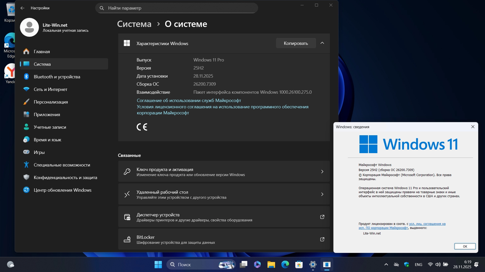Show hidden tray icons chevron
The image size is (485, 272).
click(386, 264)
